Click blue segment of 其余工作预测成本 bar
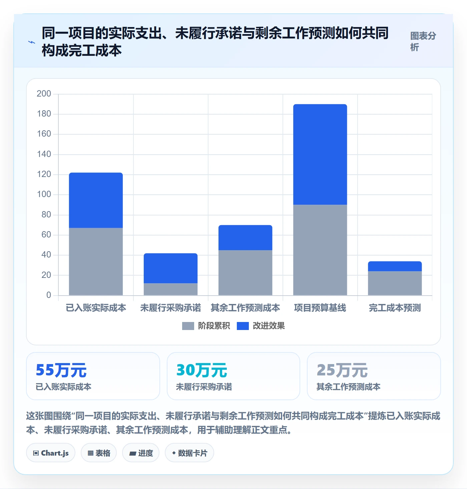467x489 pixels. [x=245, y=237]
